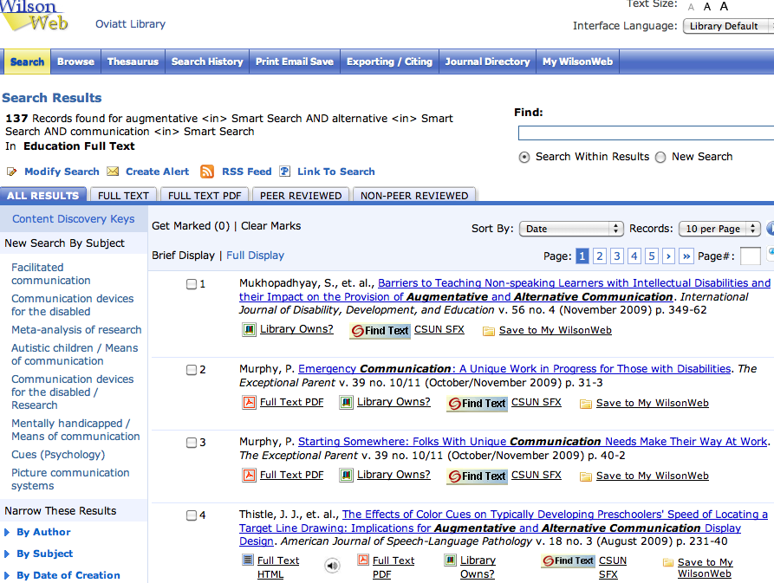This screenshot has width=774, height=583.
Task: Click Full Text PDF icon for result 2
Action: tap(250, 403)
